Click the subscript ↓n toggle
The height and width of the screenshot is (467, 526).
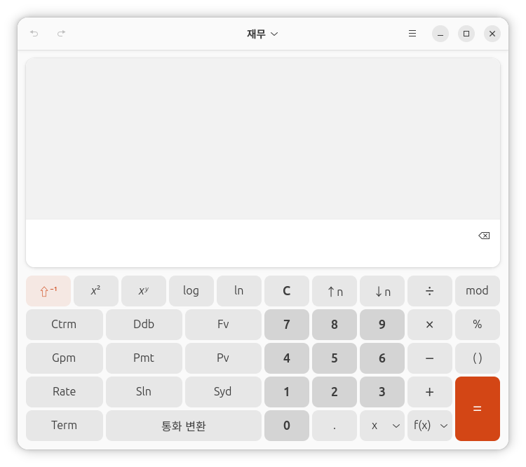click(382, 291)
